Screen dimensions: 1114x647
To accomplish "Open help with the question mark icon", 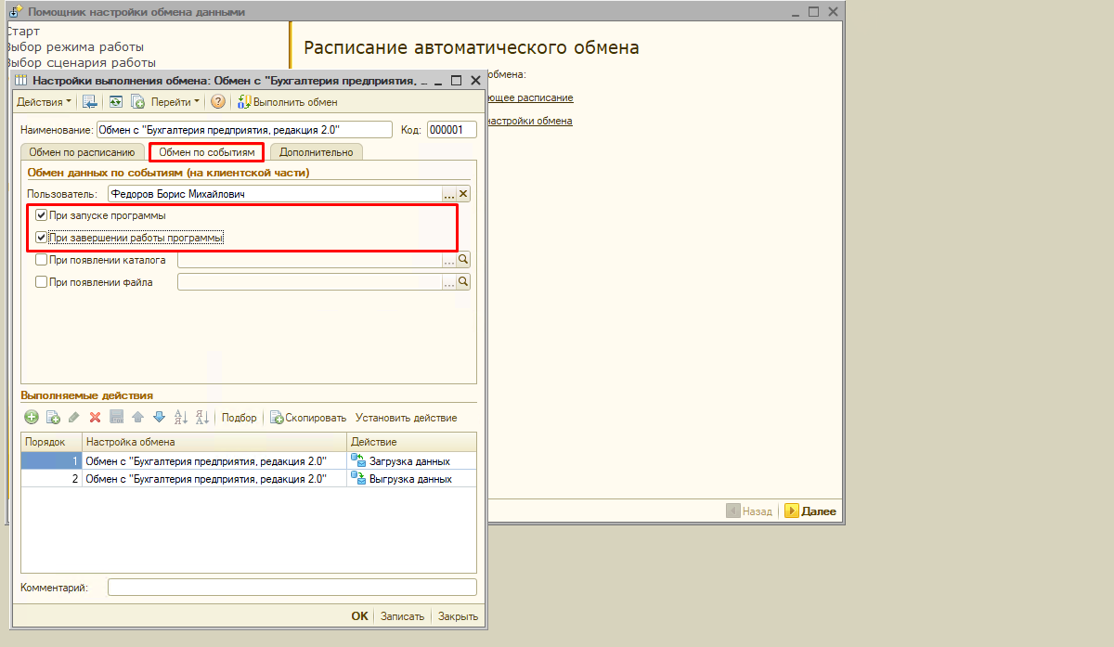I will point(218,102).
